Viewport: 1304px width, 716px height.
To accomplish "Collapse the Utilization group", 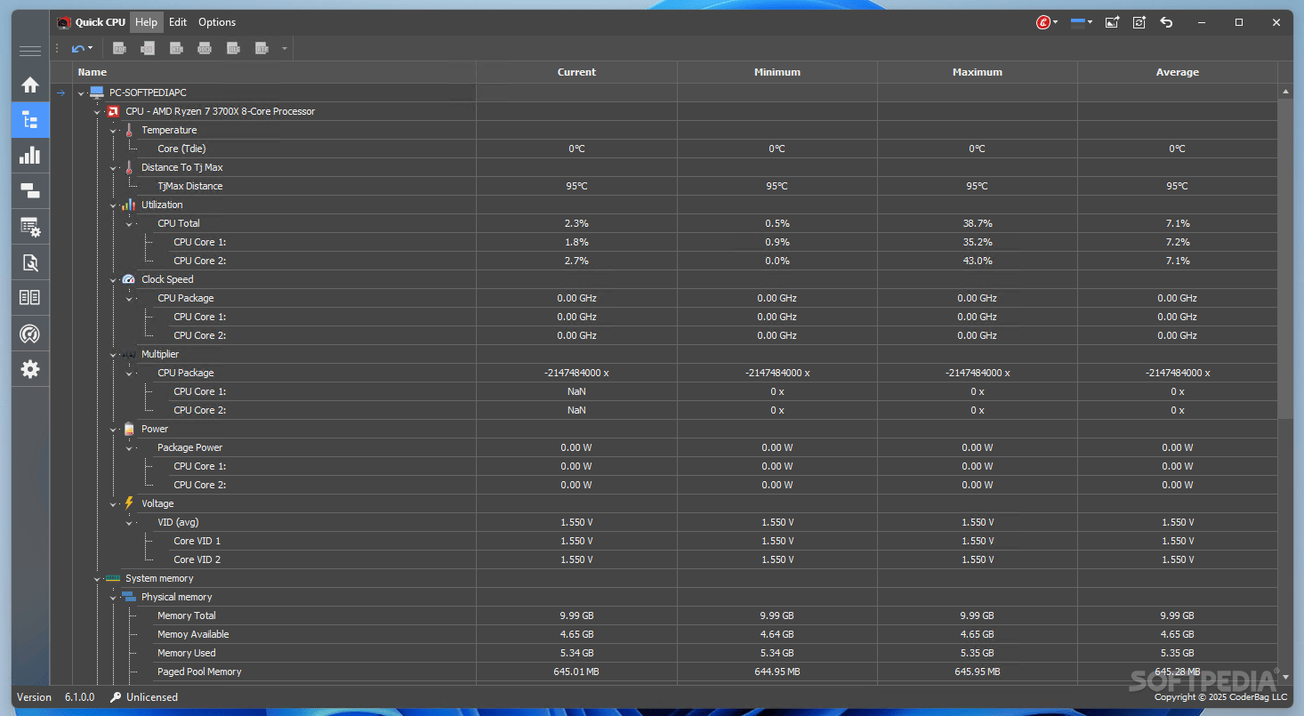I will pos(113,205).
